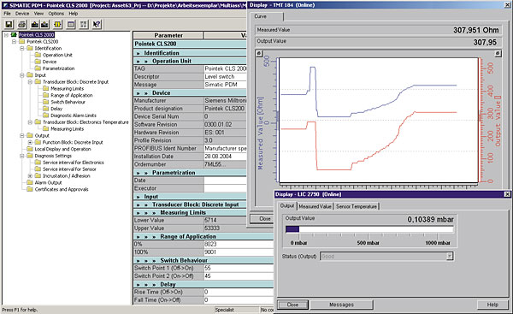
Task: Select the Device folder under Identification
Action: click(50, 62)
